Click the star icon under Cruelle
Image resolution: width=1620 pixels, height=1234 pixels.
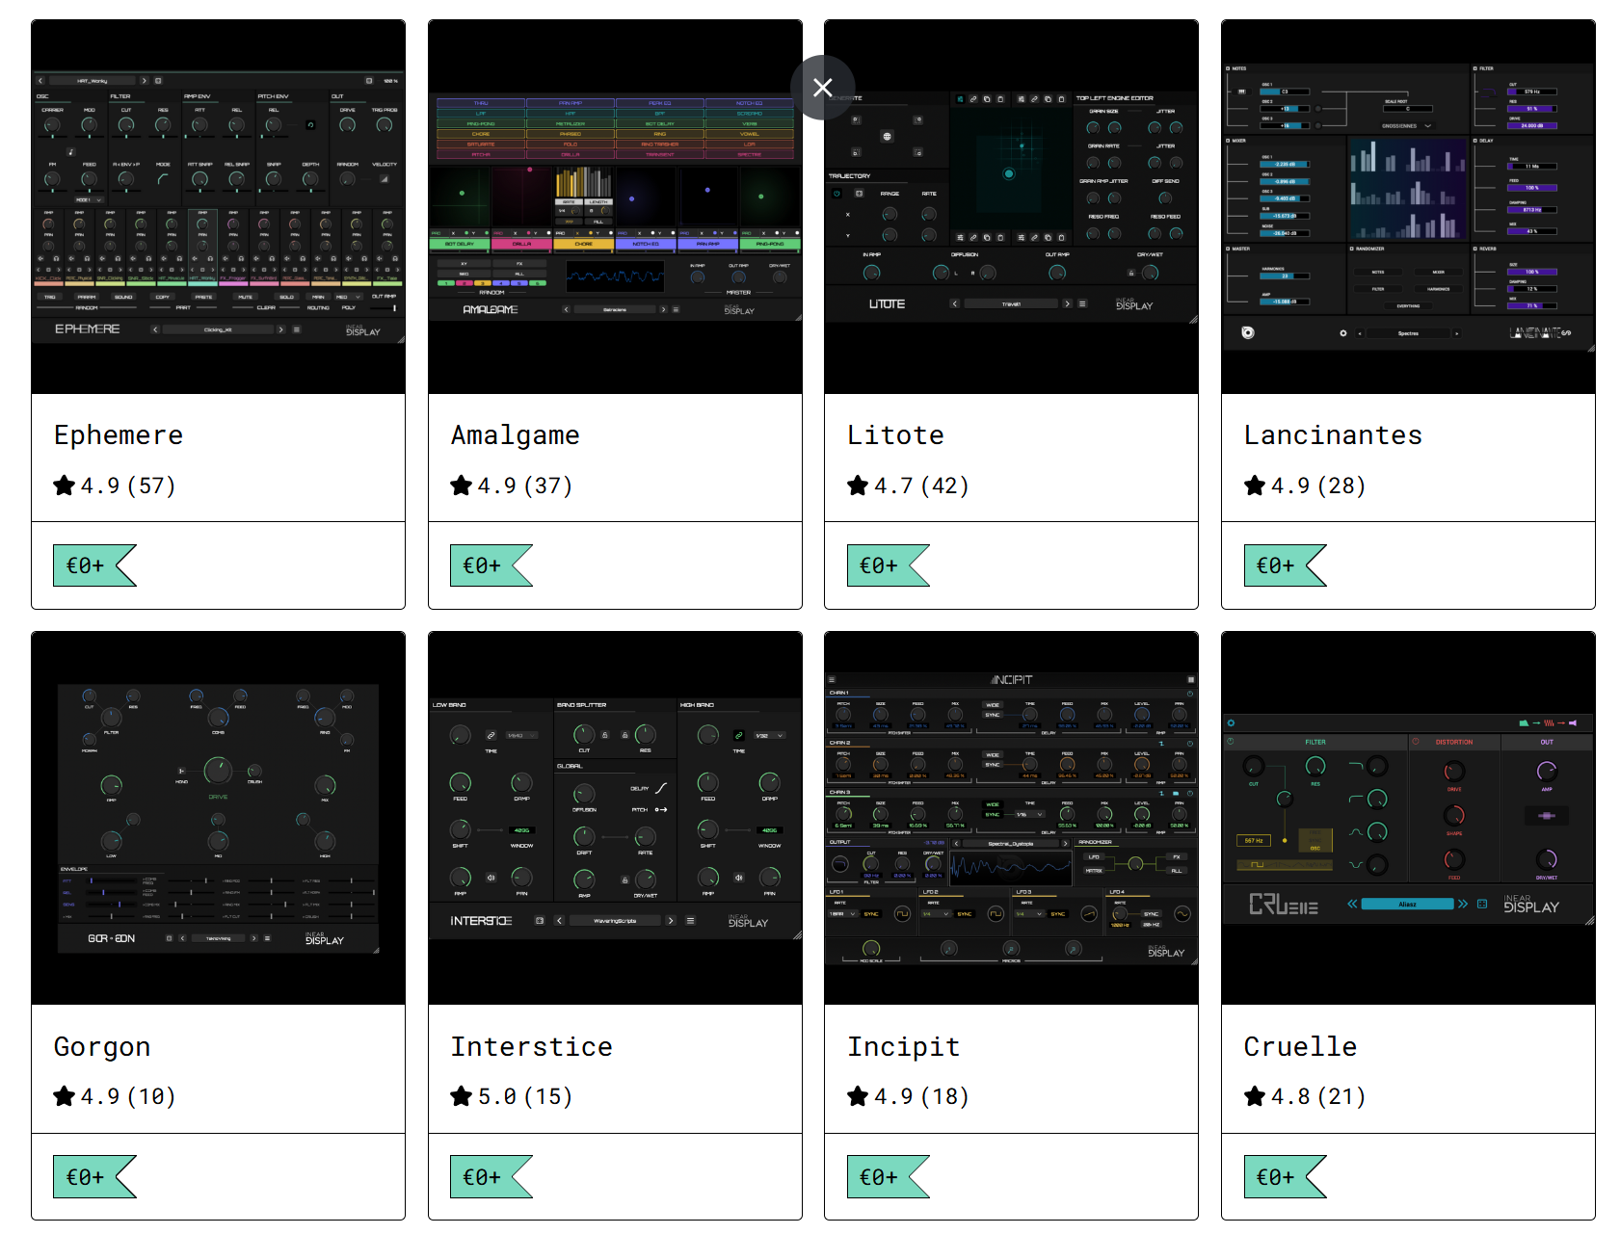coord(1255,1096)
